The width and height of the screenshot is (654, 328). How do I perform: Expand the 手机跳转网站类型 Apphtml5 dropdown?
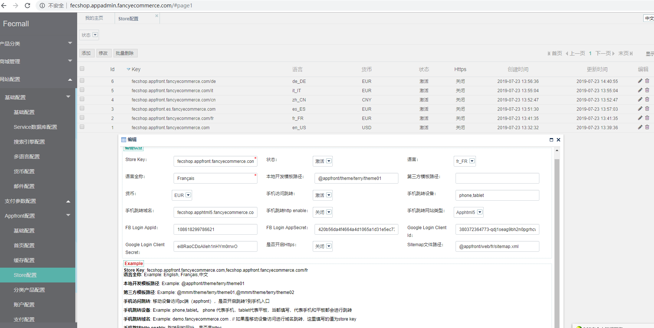tap(469, 212)
